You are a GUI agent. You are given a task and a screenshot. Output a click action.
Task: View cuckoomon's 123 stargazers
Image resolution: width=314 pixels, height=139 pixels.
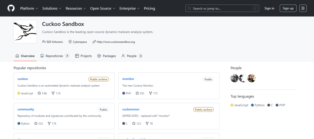(x=136, y=123)
